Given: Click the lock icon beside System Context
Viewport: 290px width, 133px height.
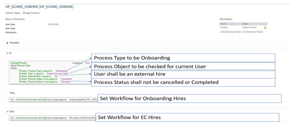Looking at the screenshot, I should [x=265, y=27].
